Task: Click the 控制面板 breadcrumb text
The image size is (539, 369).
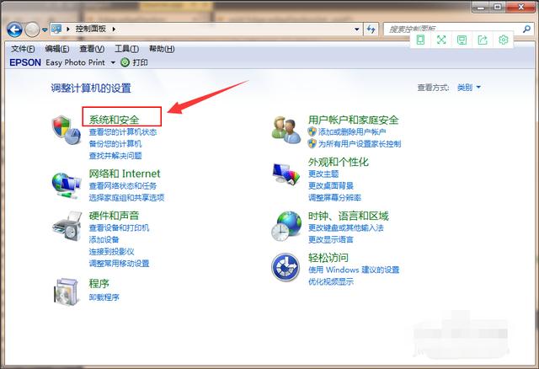Action: pos(90,29)
